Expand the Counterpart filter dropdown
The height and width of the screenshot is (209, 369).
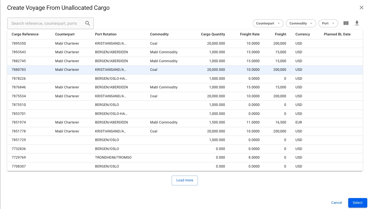(x=268, y=23)
